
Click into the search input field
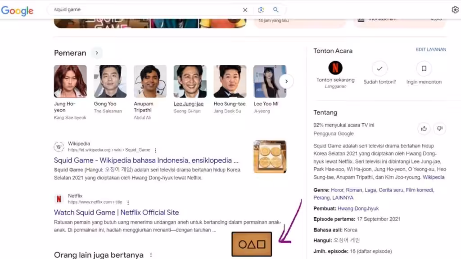(x=144, y=10)
